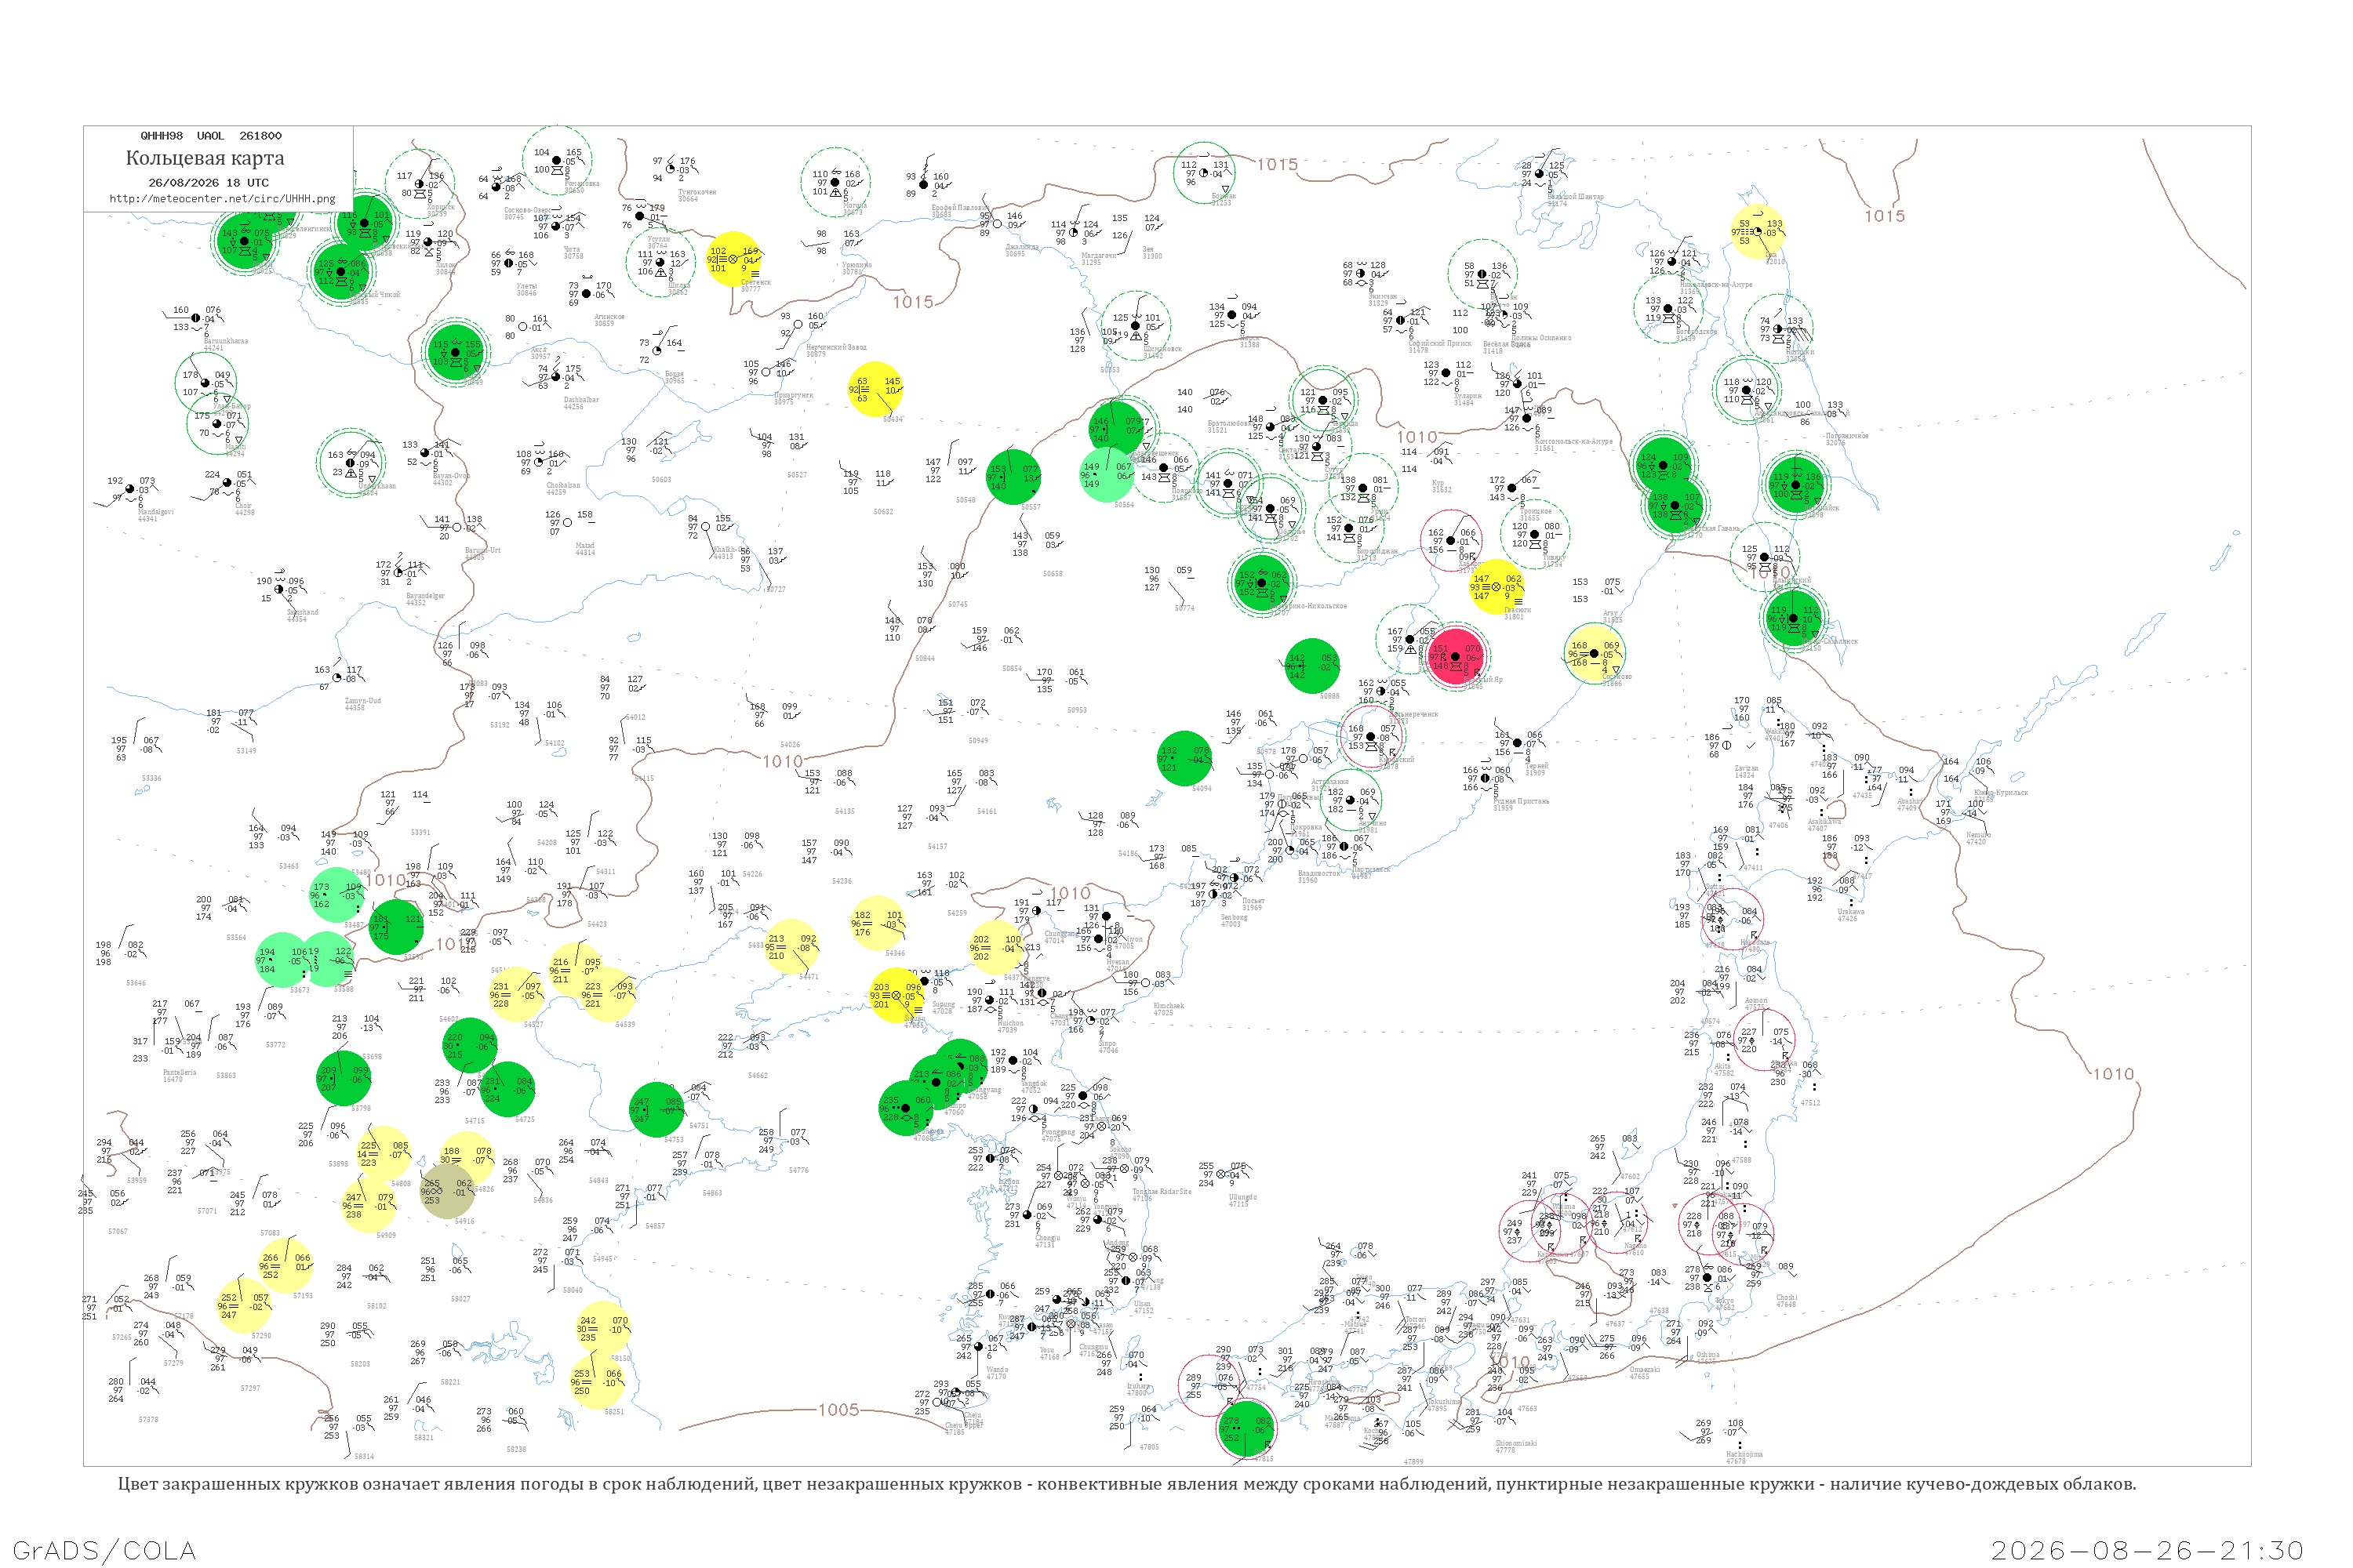The image size is (2353, 1568).
Task: Click the yellow station circle at Гвасюги
Action: pyautogui.click(x=1497, y=587)
